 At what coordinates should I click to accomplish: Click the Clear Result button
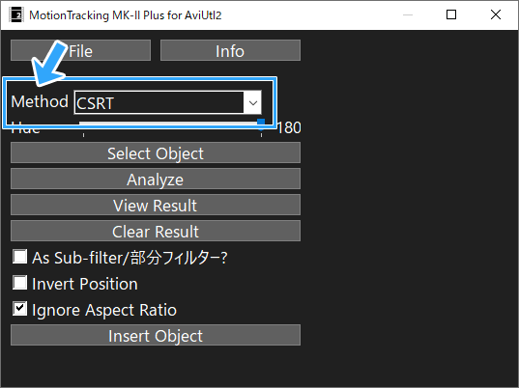tap(156, 232)
